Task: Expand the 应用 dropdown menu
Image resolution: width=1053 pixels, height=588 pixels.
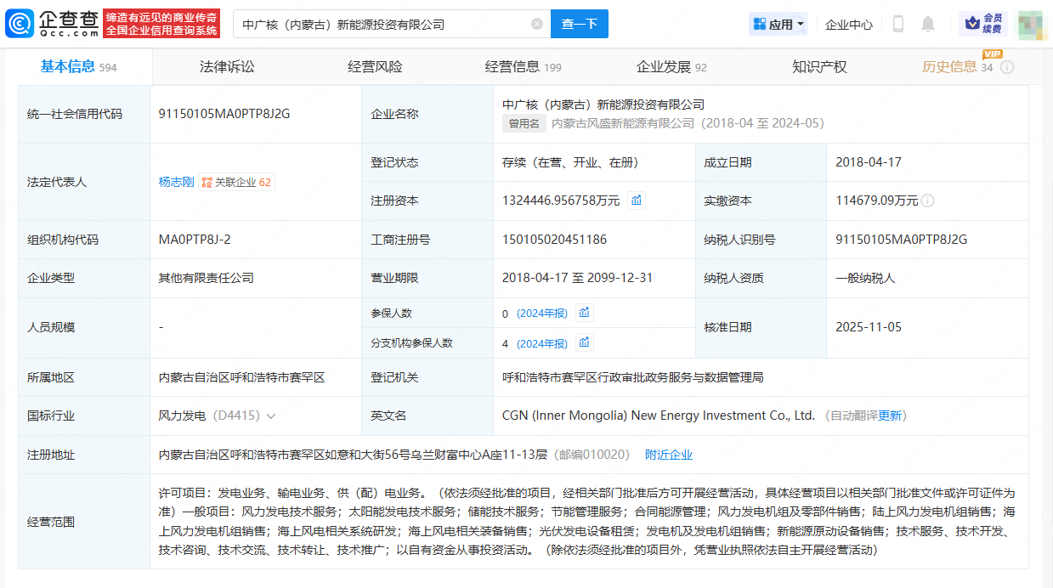Action: (778, 25)
